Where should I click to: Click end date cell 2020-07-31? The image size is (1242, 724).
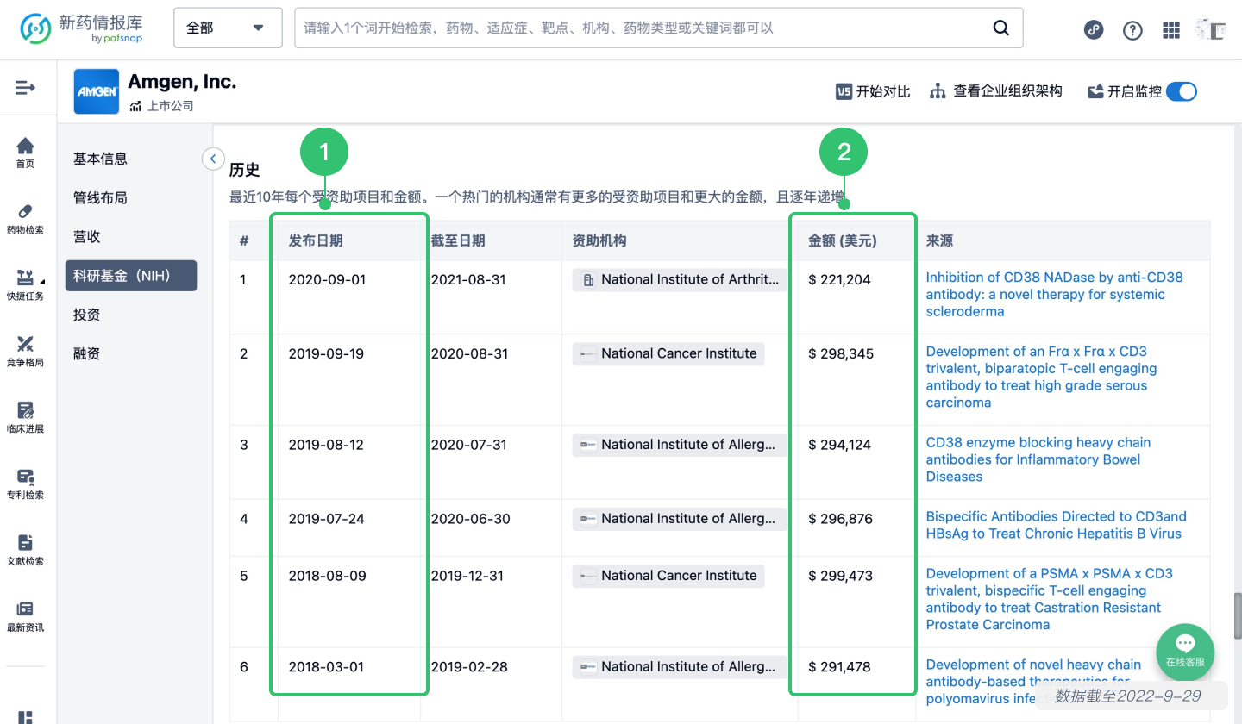point(468,445)
